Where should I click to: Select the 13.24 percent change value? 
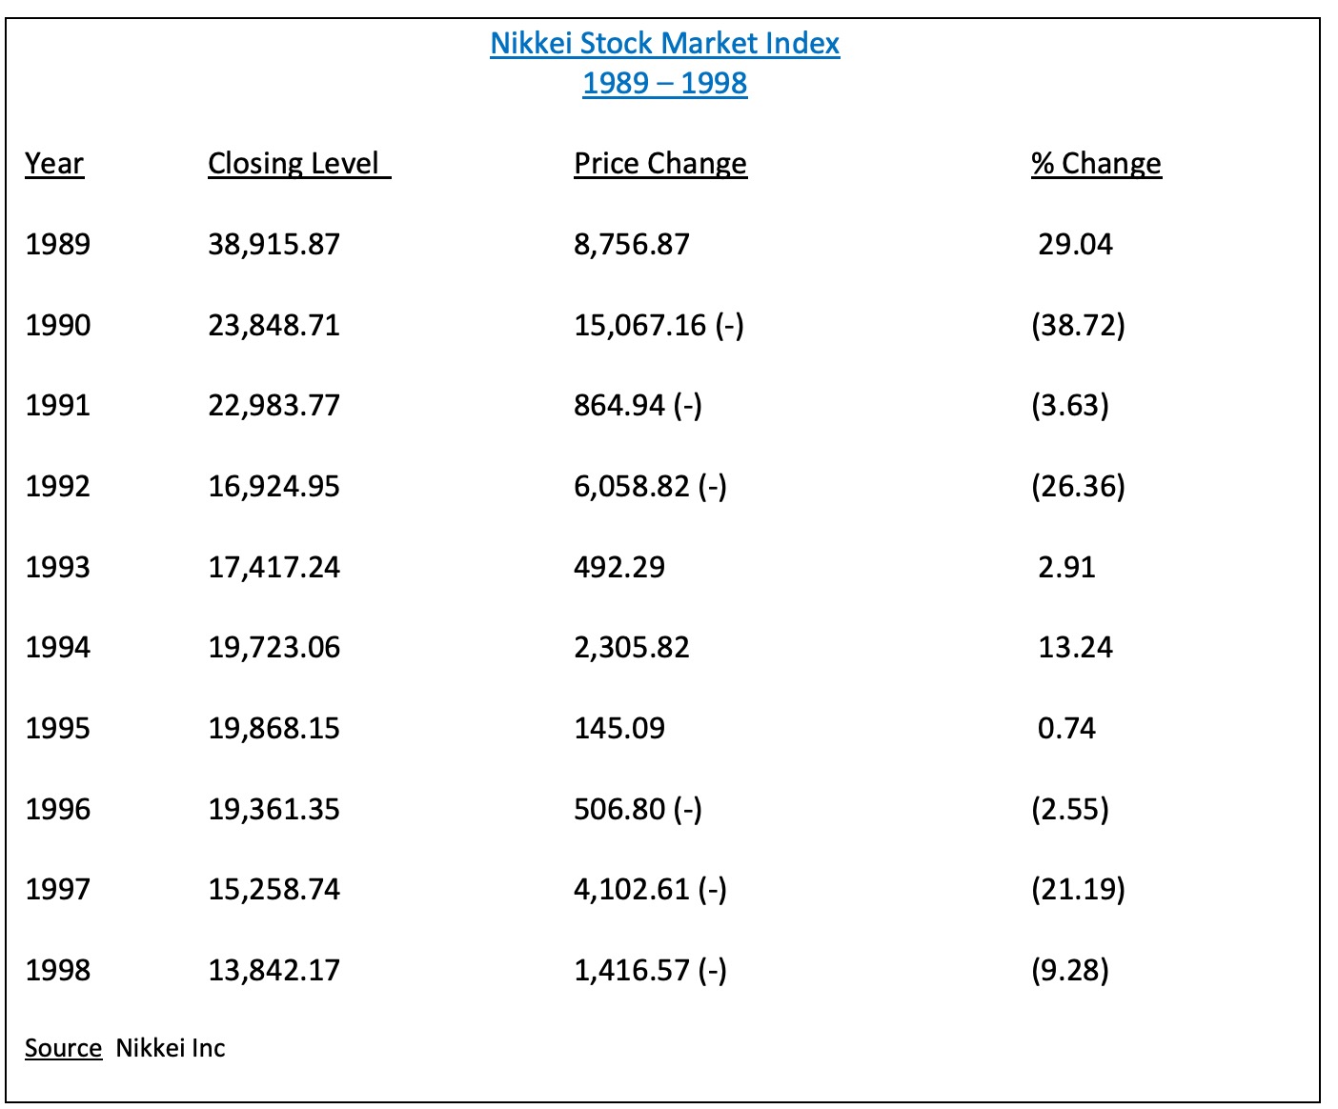[1075, 648]
